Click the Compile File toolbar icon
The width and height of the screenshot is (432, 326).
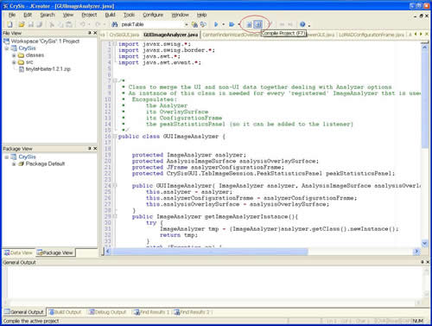pos(250,24)
